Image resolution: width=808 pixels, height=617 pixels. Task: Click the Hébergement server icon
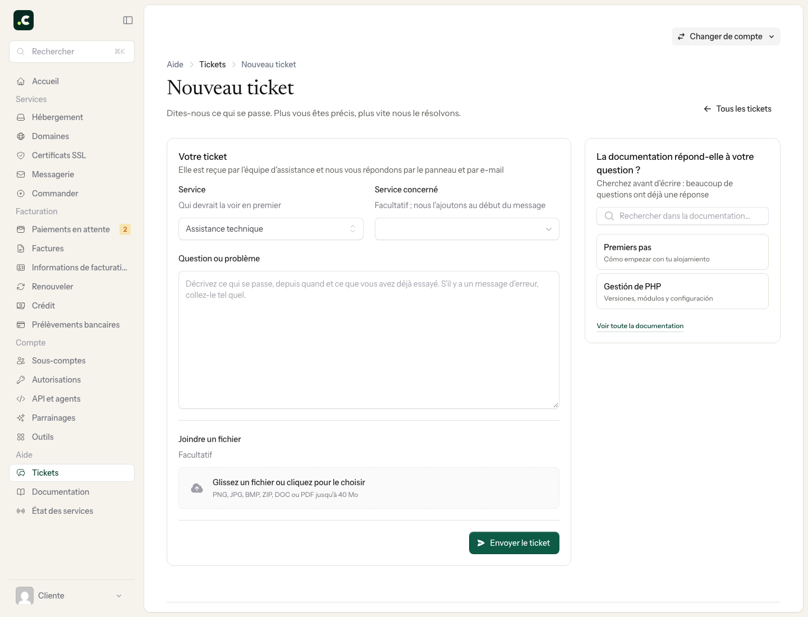(x=21, y=117)
